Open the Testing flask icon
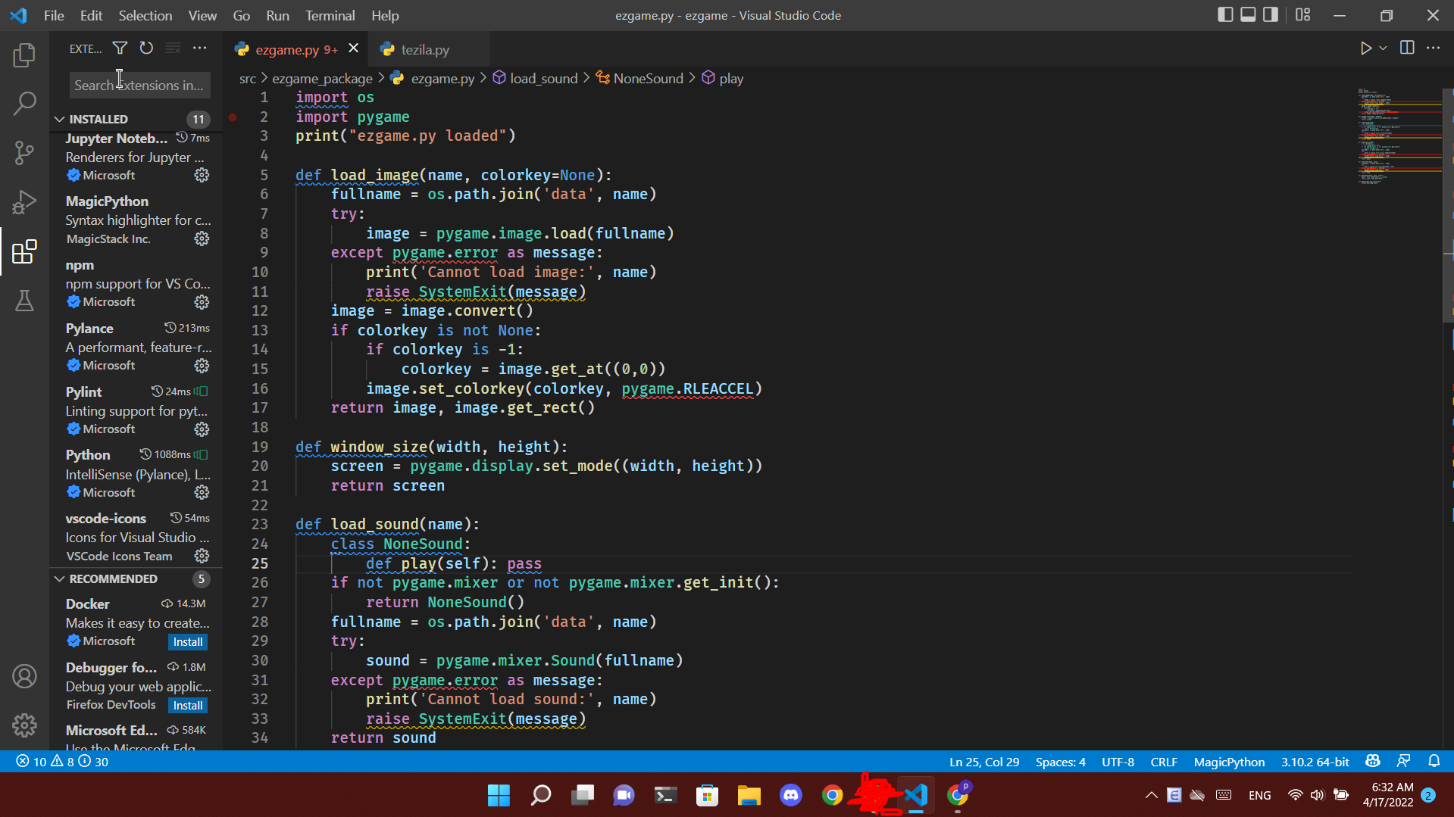The width and height of the screenshot is (1454, 817). click(x=24, y=301)
